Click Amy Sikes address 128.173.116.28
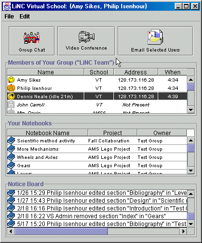This screenshot has height=243, width=202. coord(136,80)
